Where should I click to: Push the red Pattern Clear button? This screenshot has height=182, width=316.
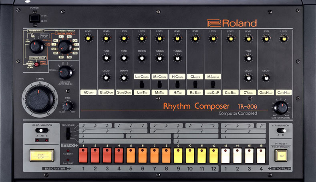(36, 64)
